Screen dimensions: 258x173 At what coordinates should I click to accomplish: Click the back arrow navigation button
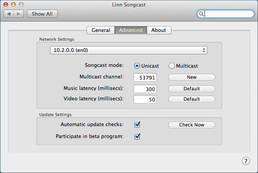point(9,14)
